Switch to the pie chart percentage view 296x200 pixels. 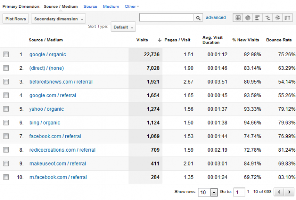coord(248,18)
